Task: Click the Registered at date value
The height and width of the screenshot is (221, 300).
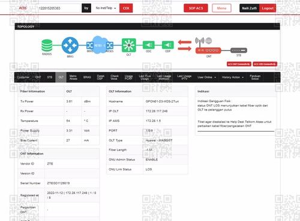Action: 71,195
